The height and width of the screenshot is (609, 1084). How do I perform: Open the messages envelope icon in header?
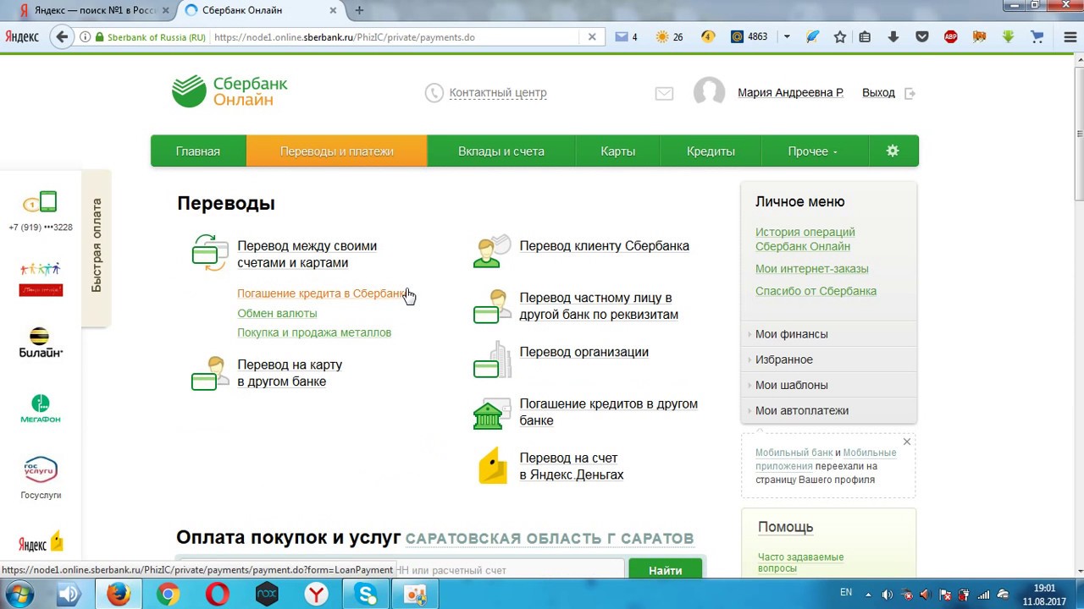tap(664, 94)
